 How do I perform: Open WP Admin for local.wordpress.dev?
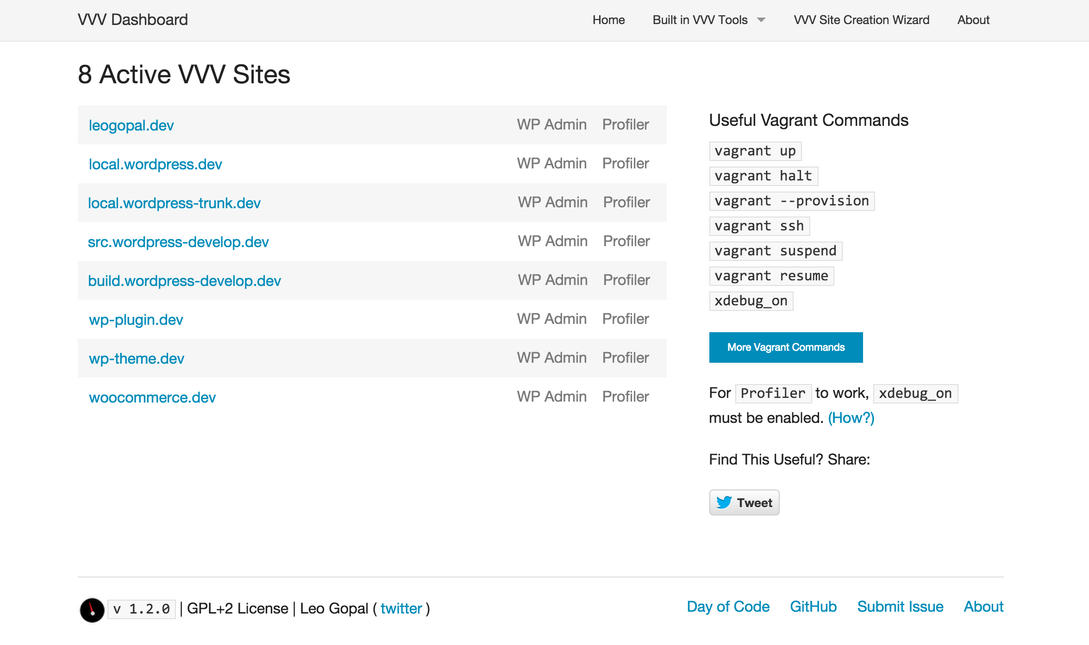(x=551, y=163)
